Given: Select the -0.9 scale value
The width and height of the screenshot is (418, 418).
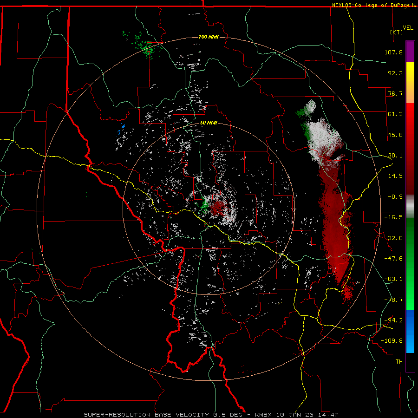Looking at the screenshot, I should (x=395, y=196).
